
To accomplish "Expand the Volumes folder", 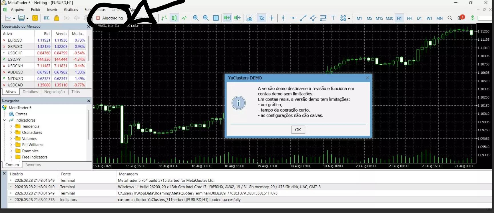I will (11, 139).
